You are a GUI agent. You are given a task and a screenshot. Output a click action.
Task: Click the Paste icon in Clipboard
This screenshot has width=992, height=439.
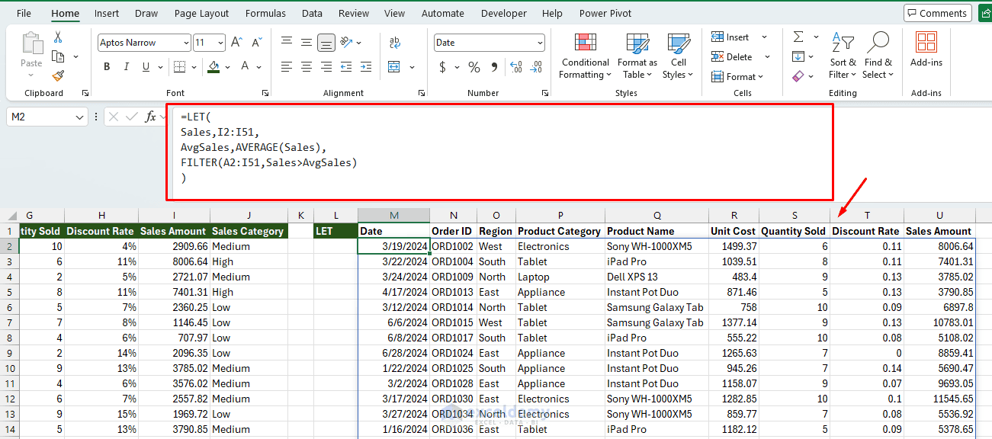tap(32, 44)
